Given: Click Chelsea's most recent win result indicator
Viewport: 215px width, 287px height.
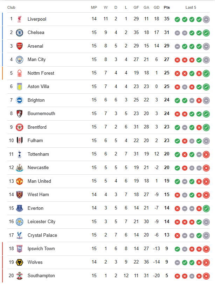Looking at the screenshot, I should [206, 33].
